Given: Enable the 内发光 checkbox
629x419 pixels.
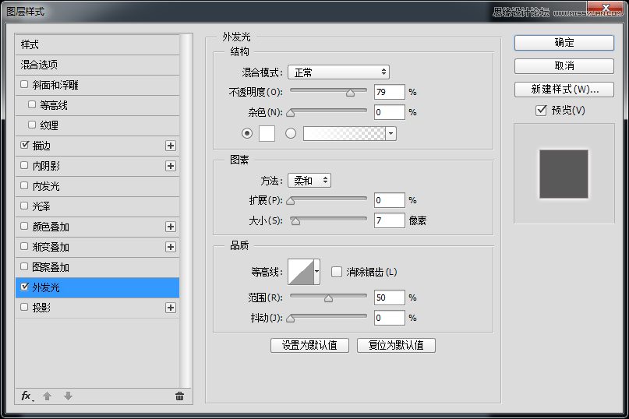Looking at the screenshot, I should [x=24, y=185].
